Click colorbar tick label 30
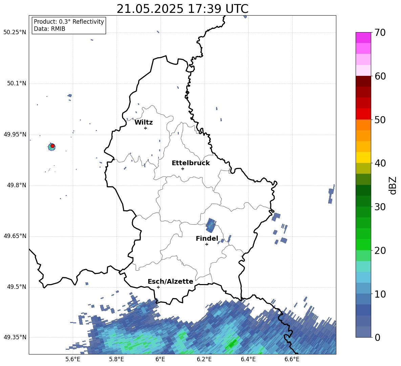The image size is (401, 366). click(380, 207)
